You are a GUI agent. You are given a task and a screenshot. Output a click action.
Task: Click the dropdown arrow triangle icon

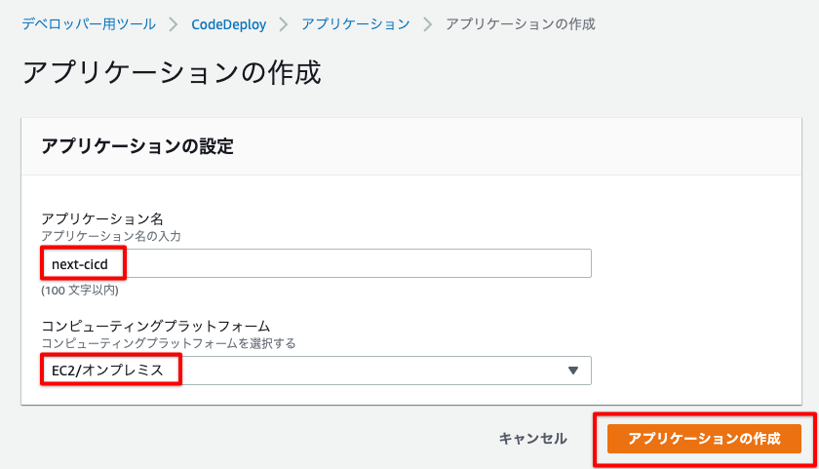572,371
